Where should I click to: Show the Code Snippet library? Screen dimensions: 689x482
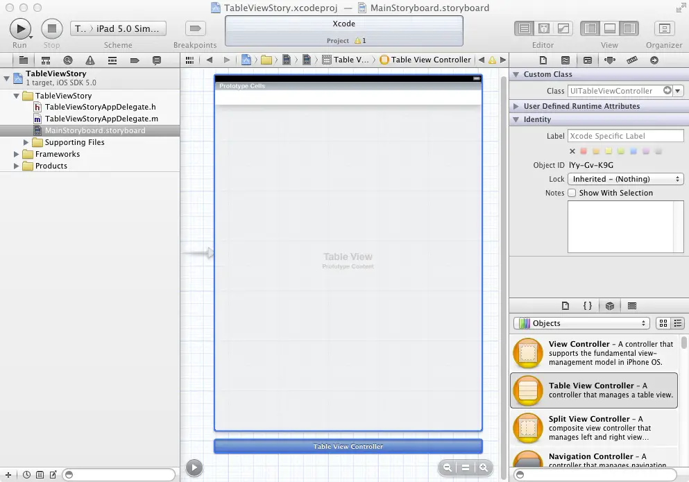click(x=587, y=305)
